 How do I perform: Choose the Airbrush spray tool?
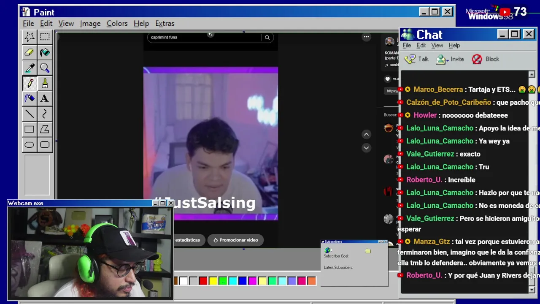(29, 98)
